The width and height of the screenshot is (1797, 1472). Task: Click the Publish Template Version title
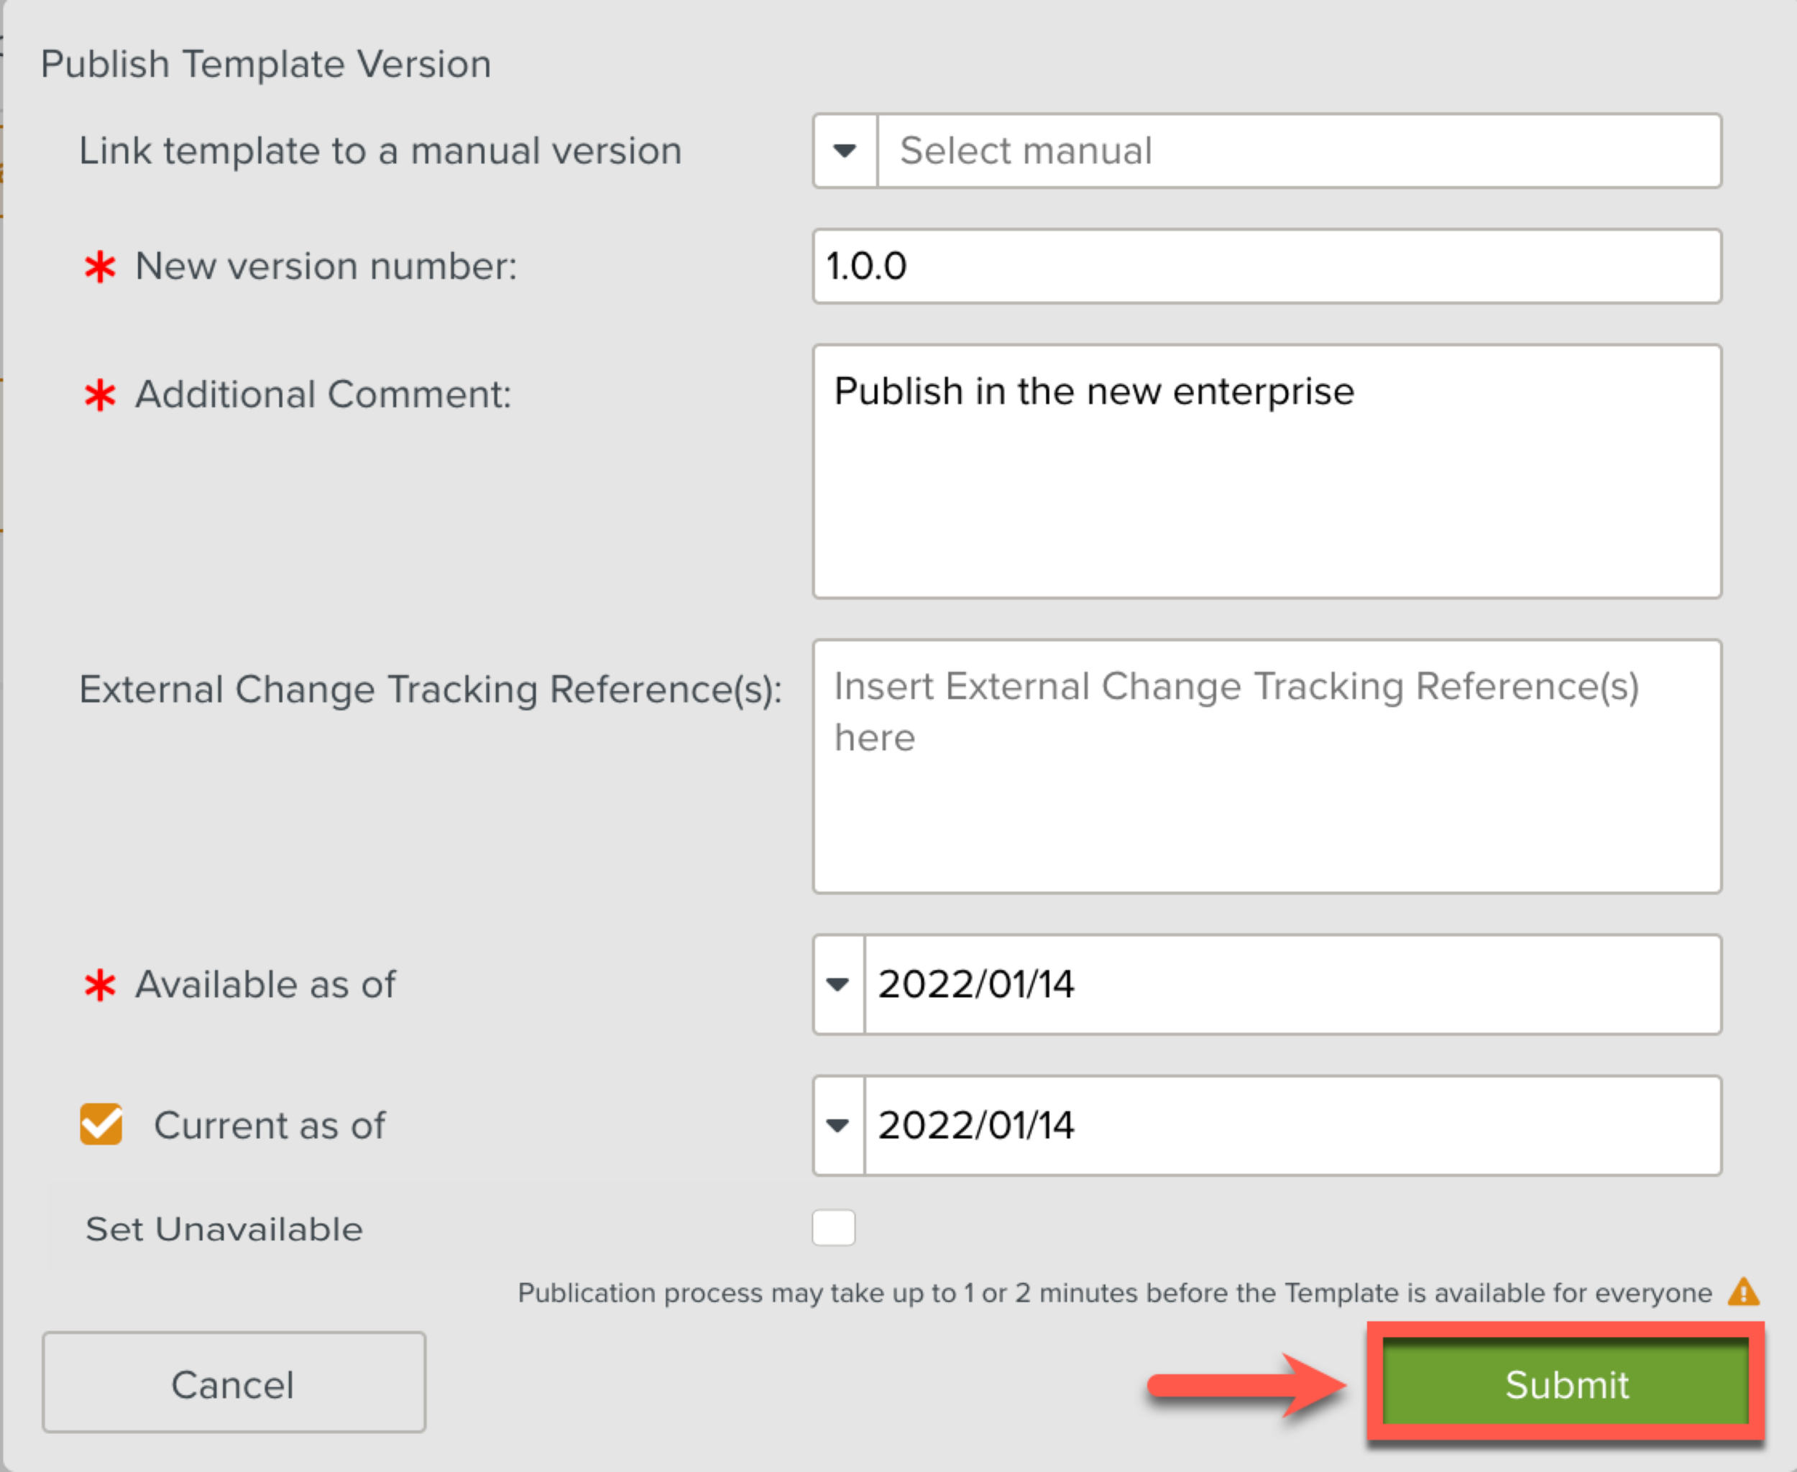tap(265, 65)
